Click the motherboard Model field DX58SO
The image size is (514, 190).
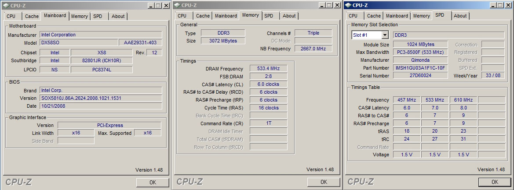click(79, 42)
